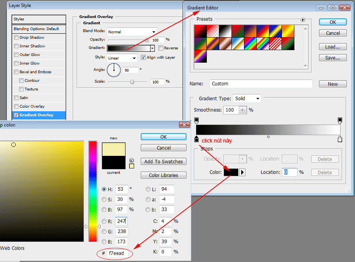The image size is (355, 262).
Task: Toggle Align with Layer checkbox
Action: coord(143,58)
